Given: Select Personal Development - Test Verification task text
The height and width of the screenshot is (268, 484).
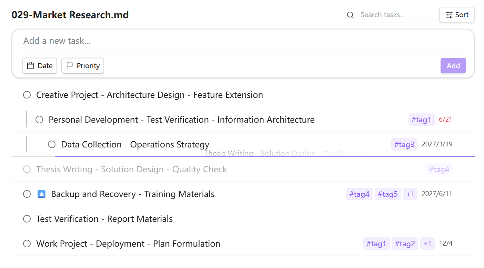Looking at the screenshot, I should click(182, 120).
